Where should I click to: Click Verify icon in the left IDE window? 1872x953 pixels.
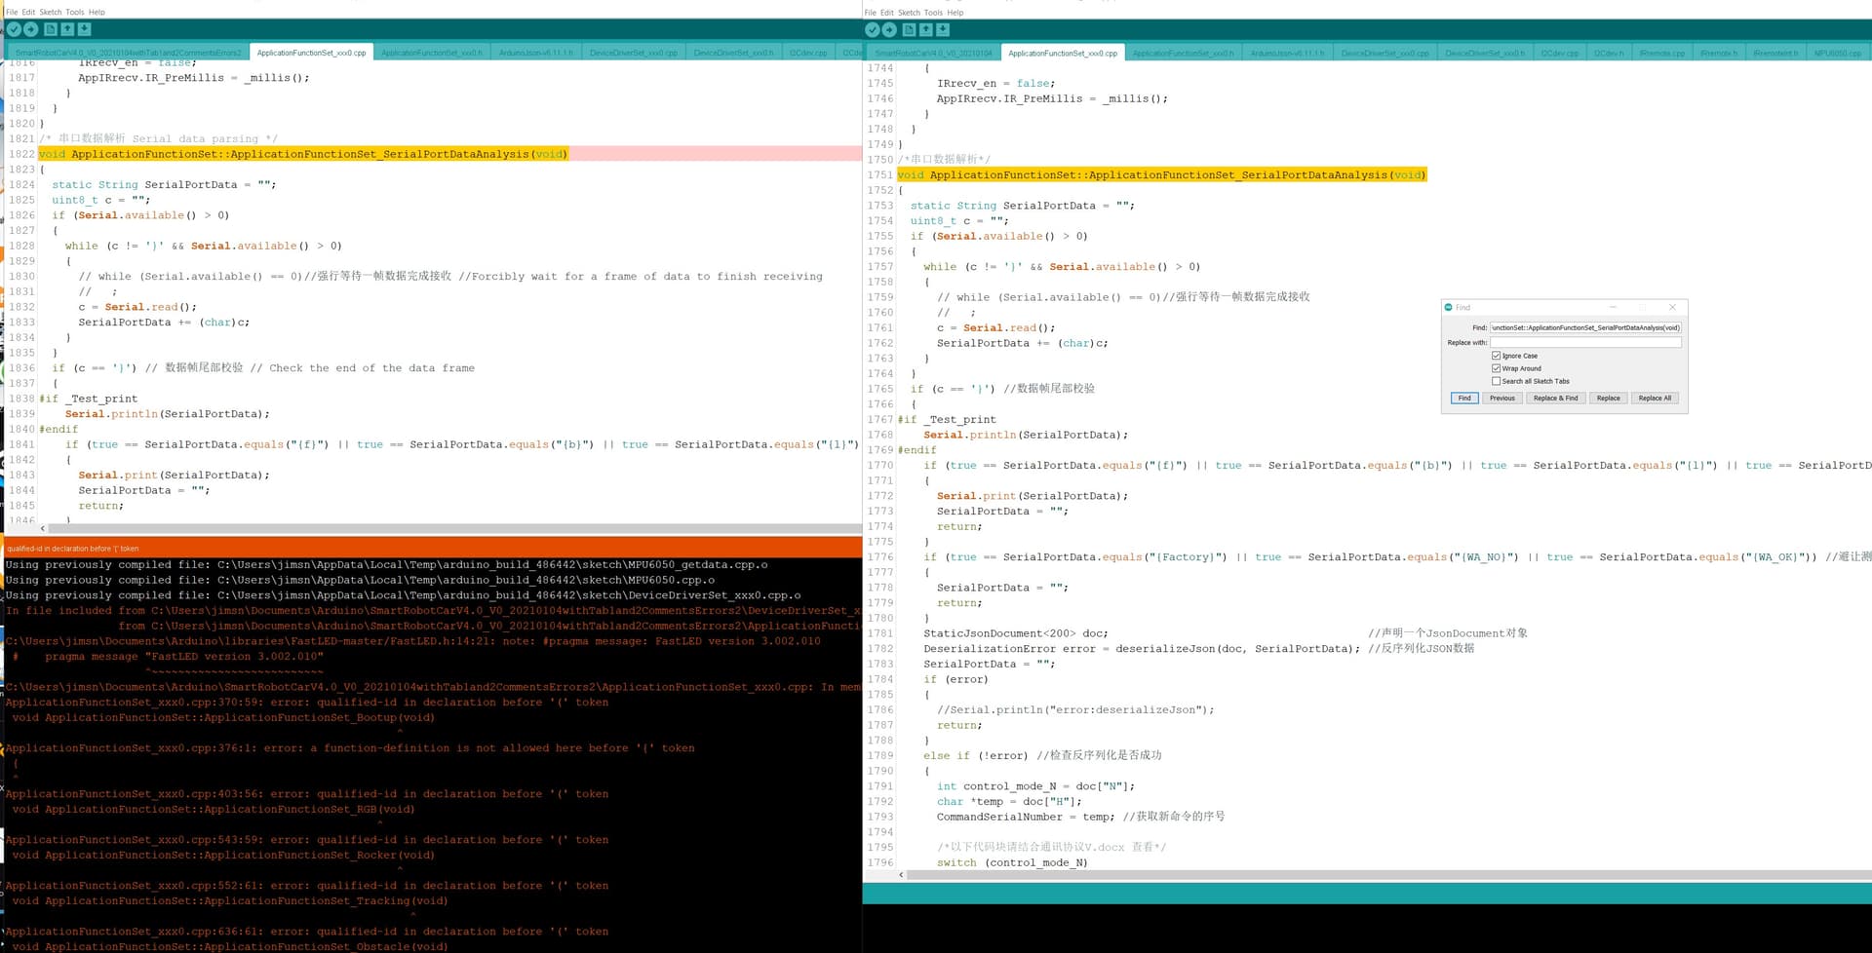[14, 30]
